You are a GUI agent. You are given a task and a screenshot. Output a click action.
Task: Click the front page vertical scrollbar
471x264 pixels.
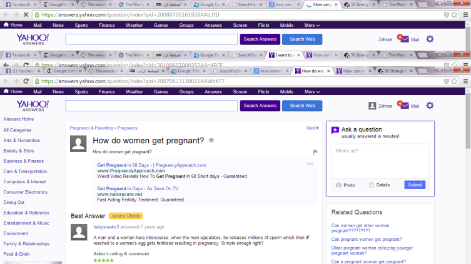468,121
